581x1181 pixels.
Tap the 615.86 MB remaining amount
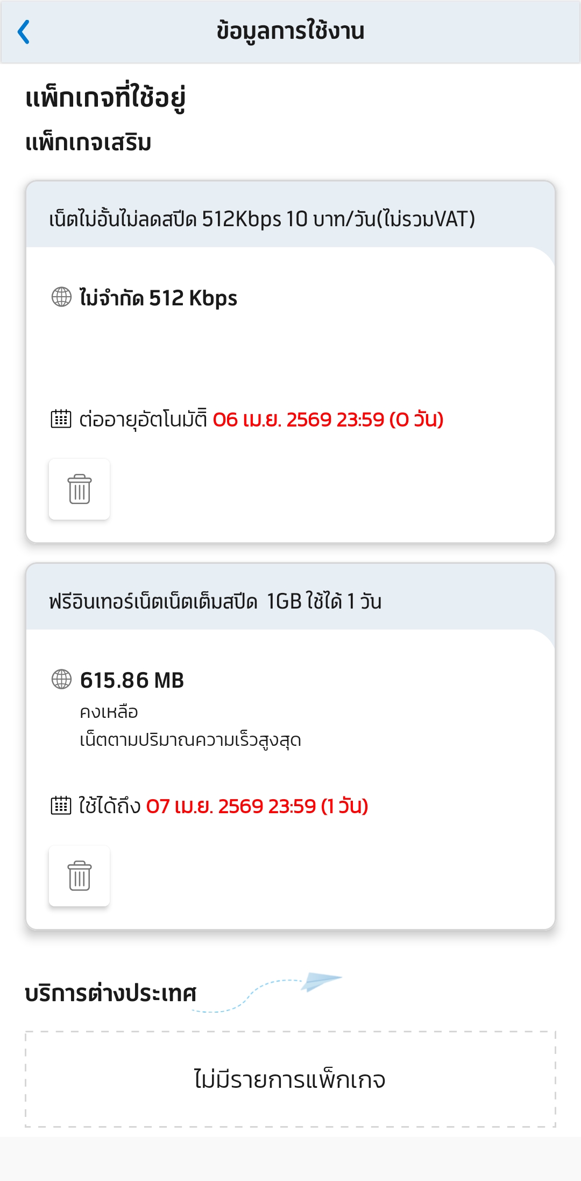point(132,680)
